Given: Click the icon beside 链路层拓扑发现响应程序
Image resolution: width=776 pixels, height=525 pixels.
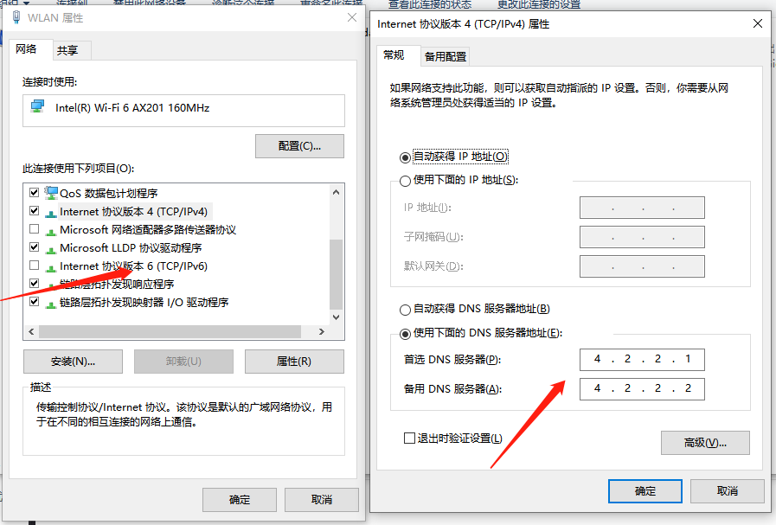Looking at the screenshot, I should click(x=49, y=284).
